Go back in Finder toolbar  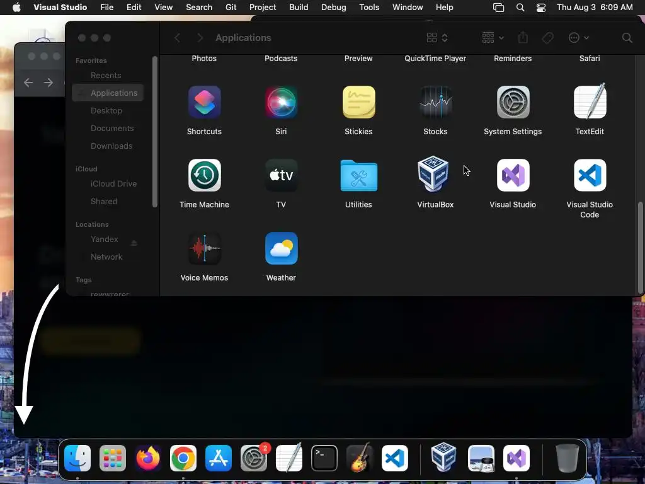pyautogui.click(x=177, y=38)
